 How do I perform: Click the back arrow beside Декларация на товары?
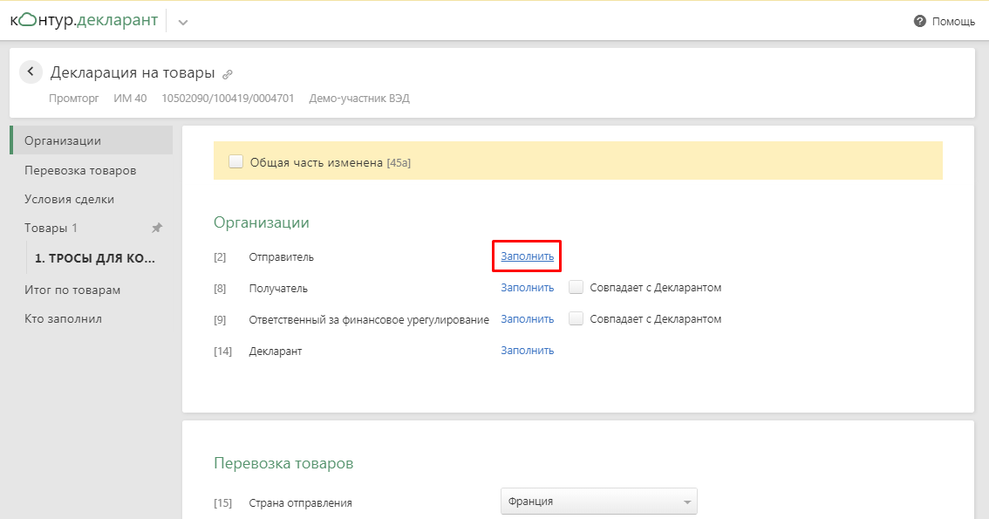pos(31,72)
